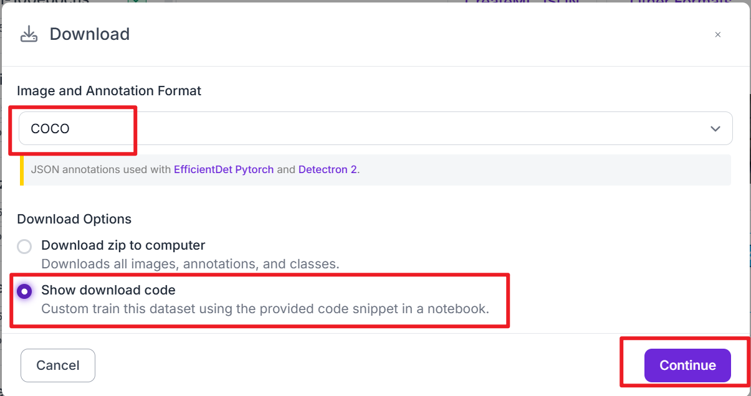Click the partially hidden Other Formats link

(x=679, y=2)
